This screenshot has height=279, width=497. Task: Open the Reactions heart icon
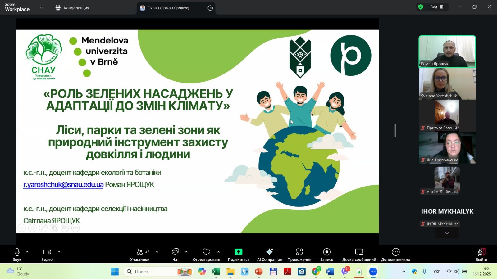pyautogui.click(x=206, y=252)
